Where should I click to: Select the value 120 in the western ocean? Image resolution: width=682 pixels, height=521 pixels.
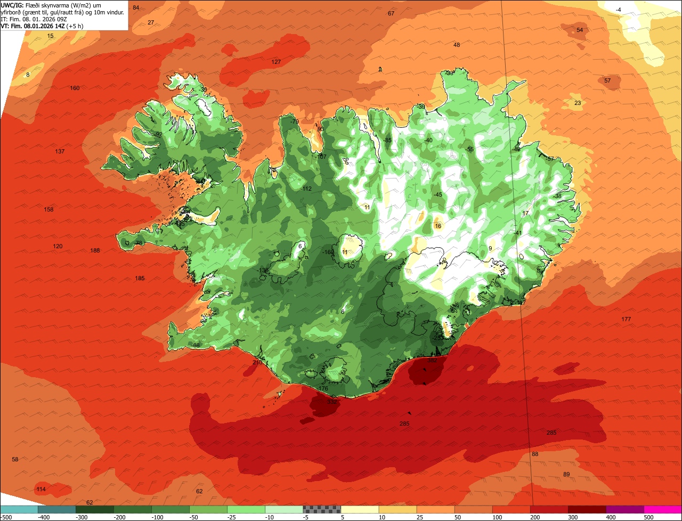(x=58, y=246)
